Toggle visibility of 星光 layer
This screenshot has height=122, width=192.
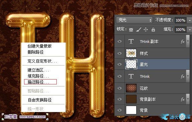click(x=120, y=64)
